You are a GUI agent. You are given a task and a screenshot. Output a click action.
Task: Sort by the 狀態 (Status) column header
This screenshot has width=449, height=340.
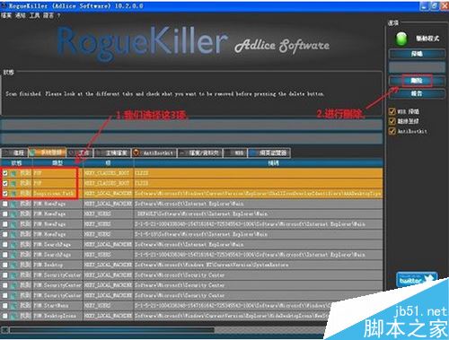[x=16, y=163]
